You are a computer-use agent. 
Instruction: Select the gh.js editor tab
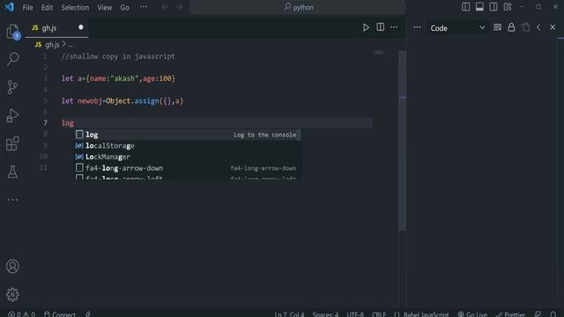[56, 28]
